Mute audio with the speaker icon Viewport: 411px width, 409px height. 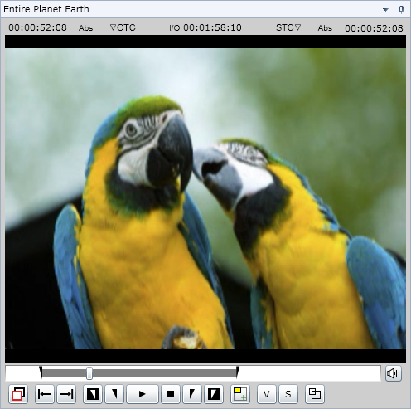[x=394, y=373]
